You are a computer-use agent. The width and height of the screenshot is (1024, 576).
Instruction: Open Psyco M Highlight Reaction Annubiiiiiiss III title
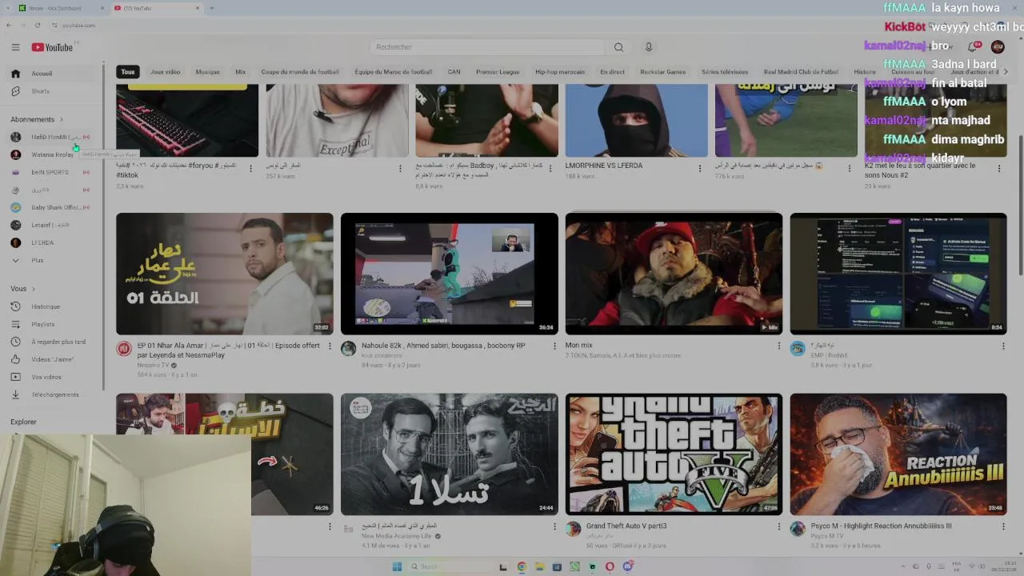tap(881, 526)
